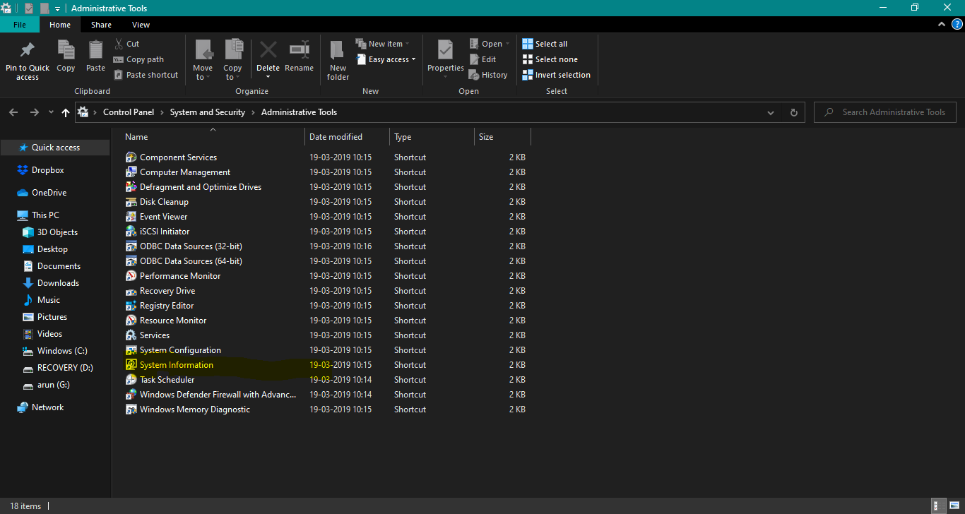965x514 pixels.
Task: Open the New item dropdown
Action: point(384,43)
